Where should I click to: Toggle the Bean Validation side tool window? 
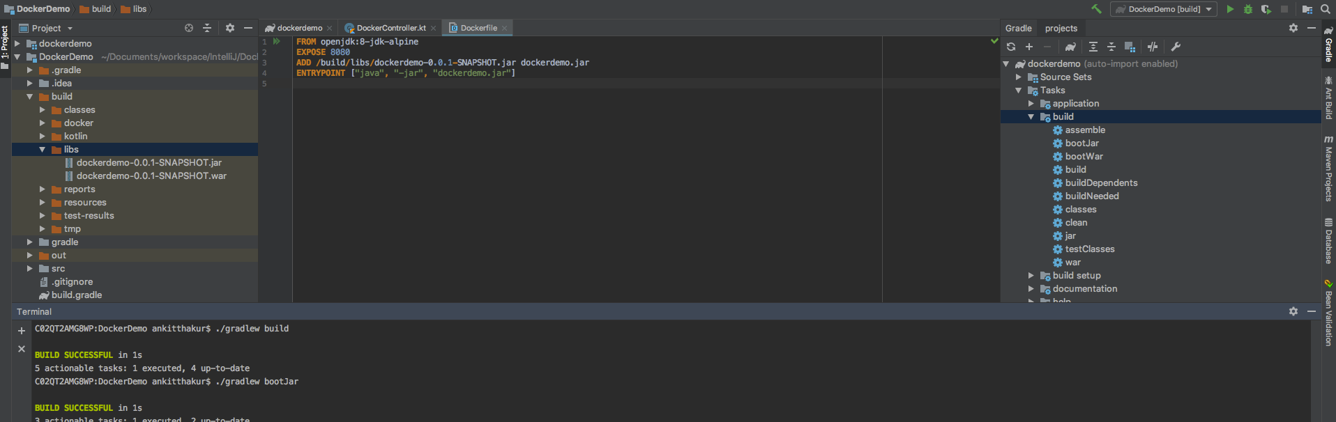[1329, 313]
